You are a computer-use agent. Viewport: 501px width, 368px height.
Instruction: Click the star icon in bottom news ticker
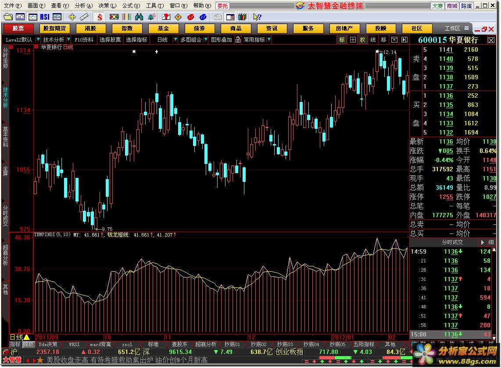[x=40, y=361]
